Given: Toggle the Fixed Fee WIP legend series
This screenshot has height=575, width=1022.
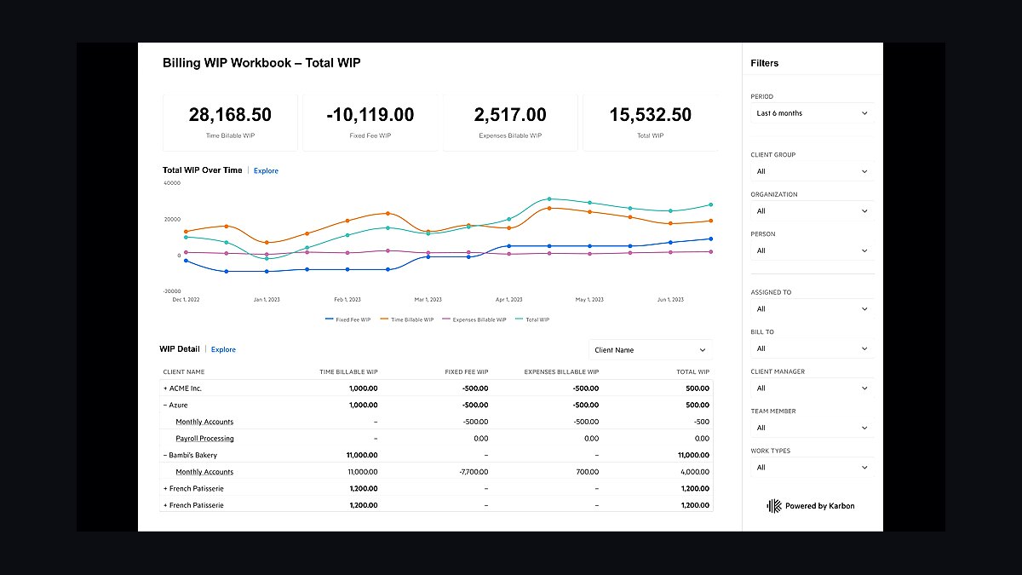Looking at the screenshot, I should [347, 320].
